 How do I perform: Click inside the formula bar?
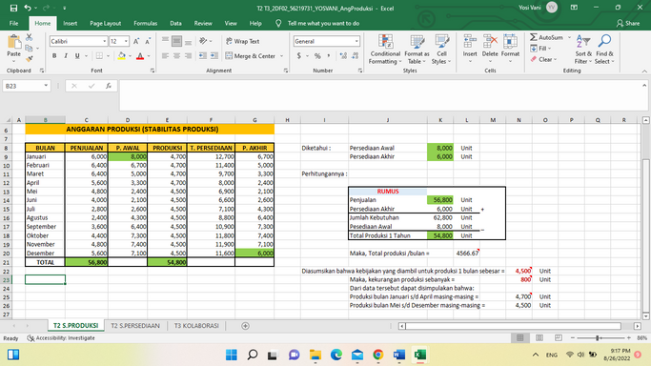pyautogui.click(x=379, y=95)
